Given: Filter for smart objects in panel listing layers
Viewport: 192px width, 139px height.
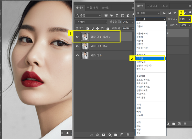Looking at the screenshot, I should pyautogui.click(x=128, y=15).
